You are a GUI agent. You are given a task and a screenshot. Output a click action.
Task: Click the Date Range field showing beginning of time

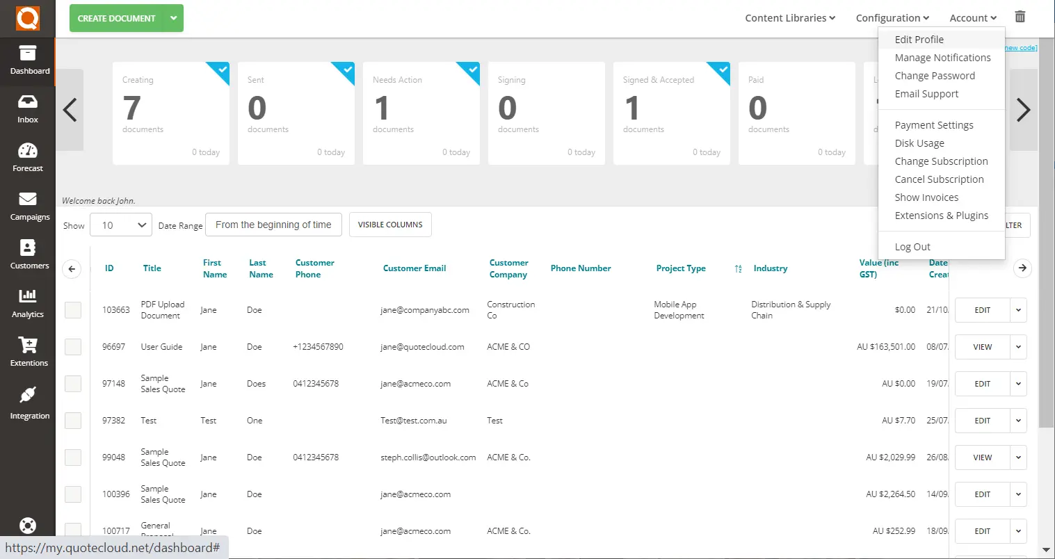[x=273, y=225]
